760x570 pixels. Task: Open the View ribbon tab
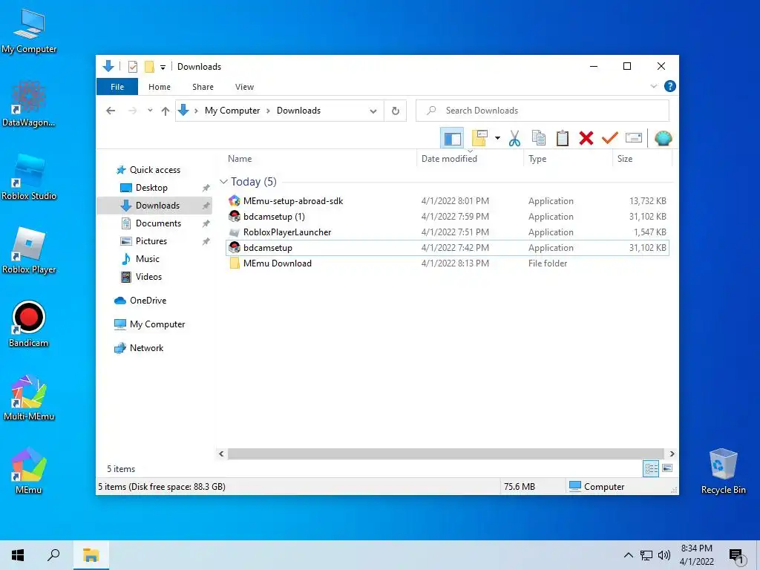244,87
